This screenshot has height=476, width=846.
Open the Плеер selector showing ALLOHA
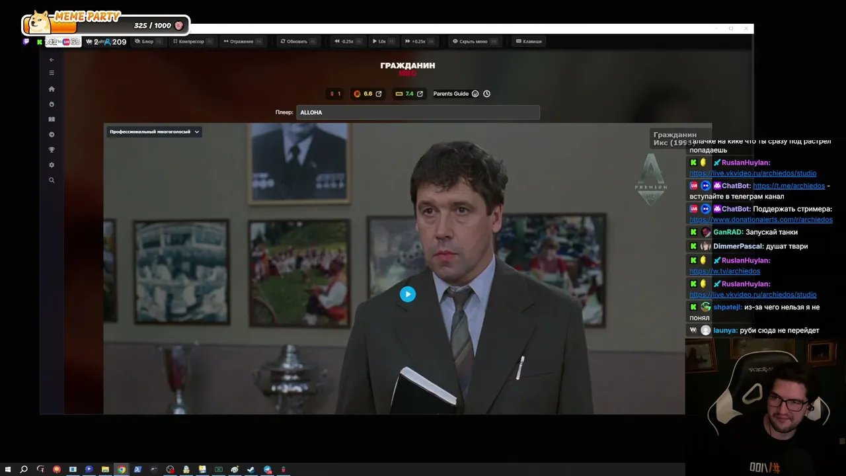418,112
